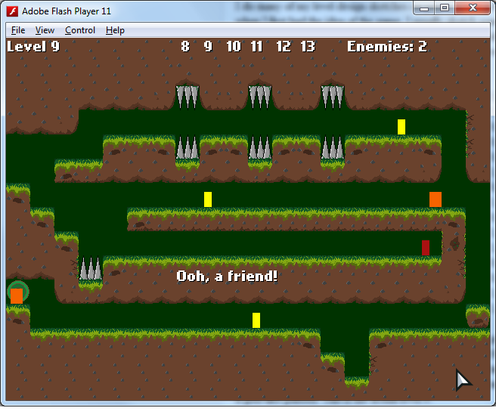
Task: Click the yellow block below the friend message
Action: point(256,320)
